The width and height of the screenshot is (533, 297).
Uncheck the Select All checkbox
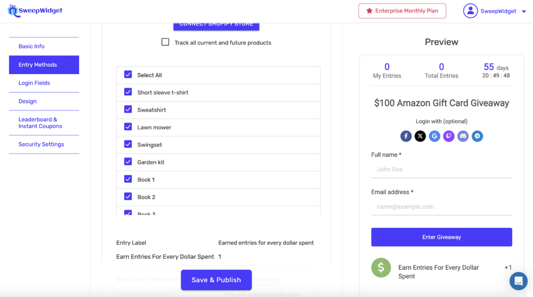click(128, 75)
